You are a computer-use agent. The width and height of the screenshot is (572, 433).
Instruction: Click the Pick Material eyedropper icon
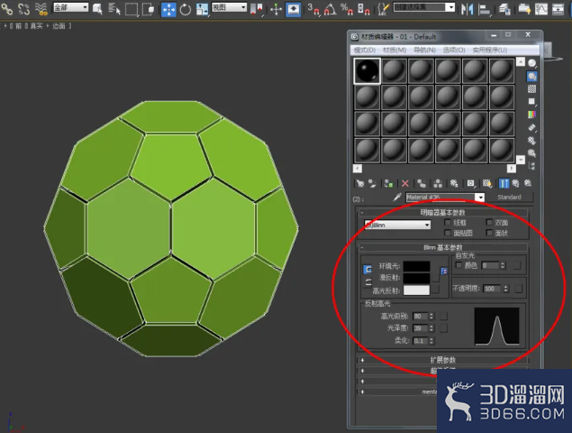pos(397,198)
